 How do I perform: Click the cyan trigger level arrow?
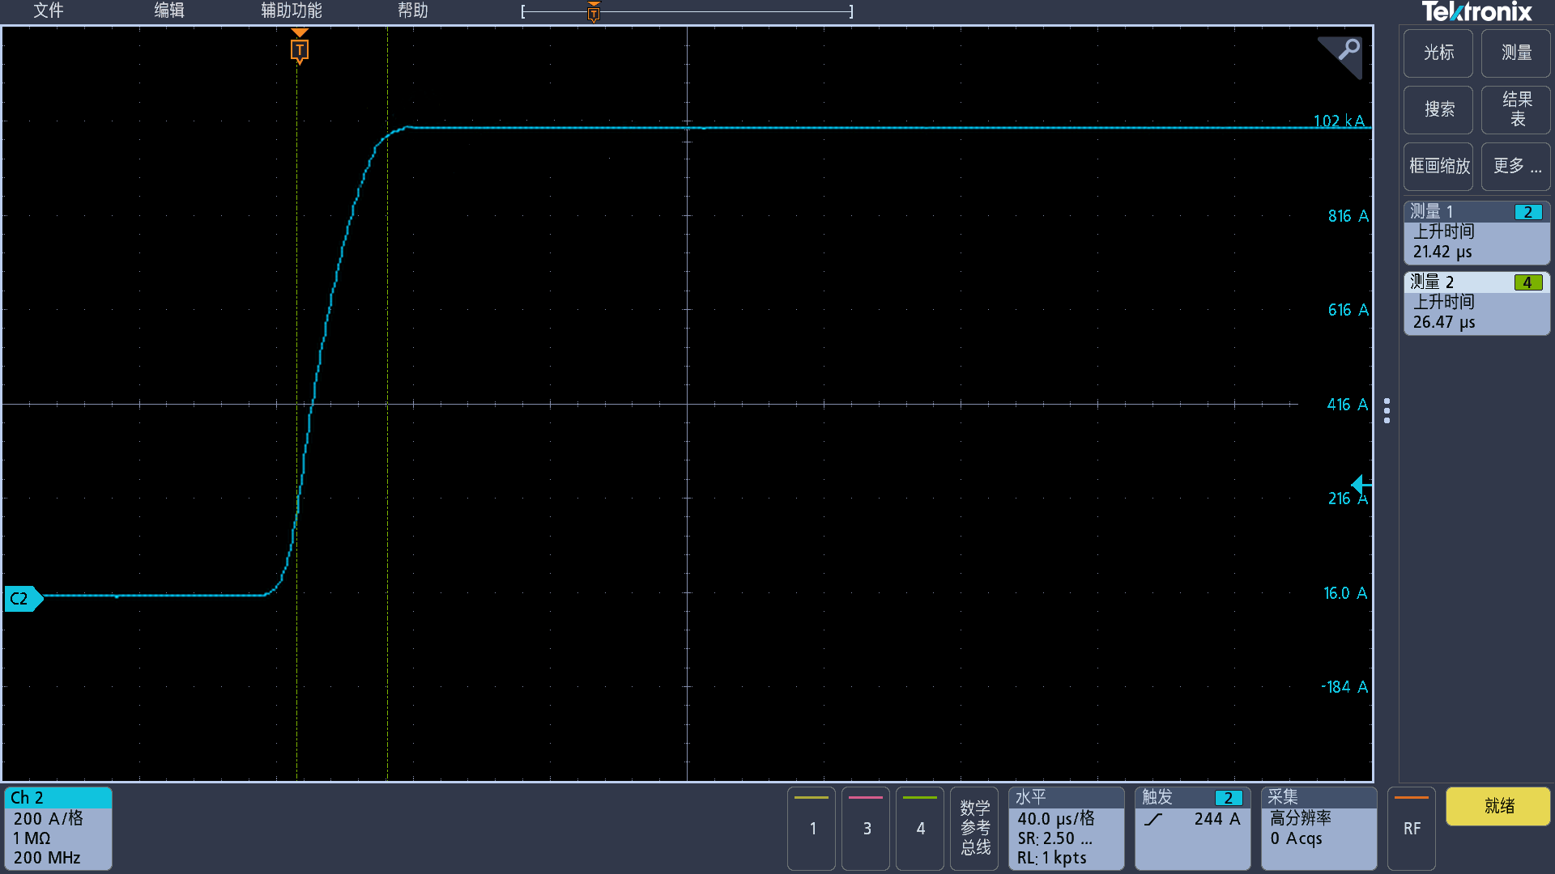1361,485
